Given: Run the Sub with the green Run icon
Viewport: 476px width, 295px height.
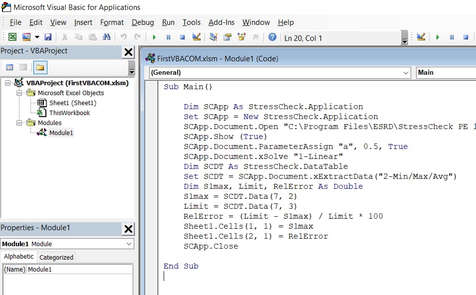Looking at the screenshot, I should (154, 37).
